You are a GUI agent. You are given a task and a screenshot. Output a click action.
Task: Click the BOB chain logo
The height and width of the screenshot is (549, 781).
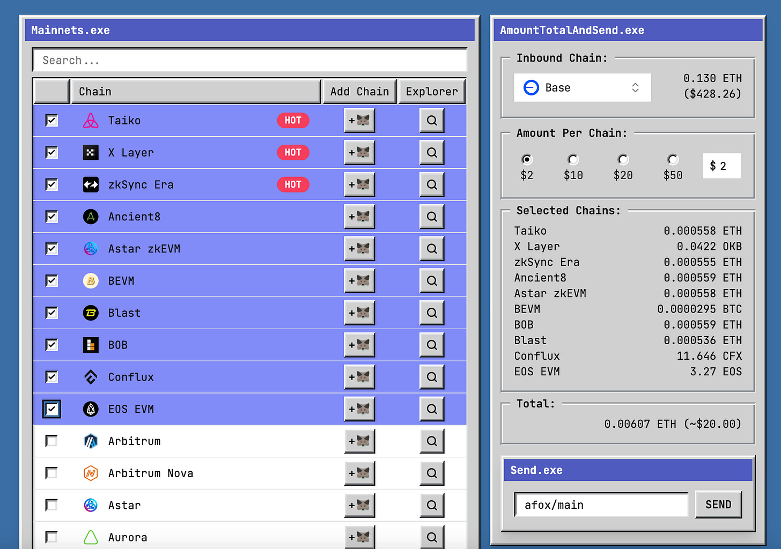coord(91,345)
